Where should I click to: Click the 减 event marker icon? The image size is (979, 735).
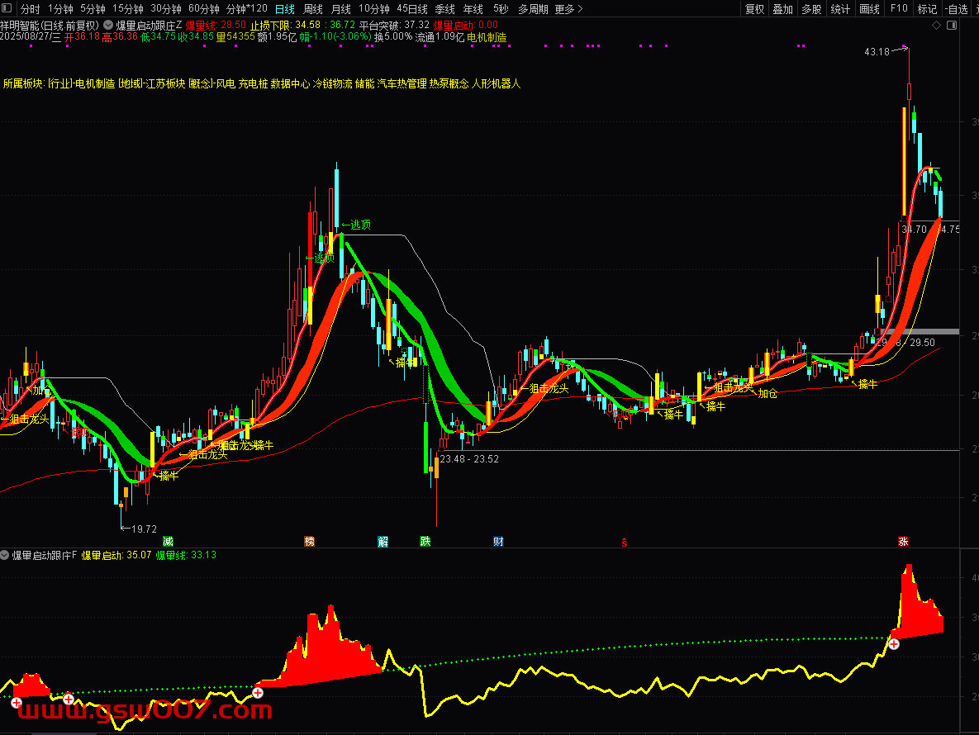[x=168, y=541]
